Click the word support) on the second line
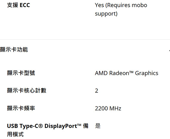The height and width of the screenshot is (139, 170). point(106,14)
